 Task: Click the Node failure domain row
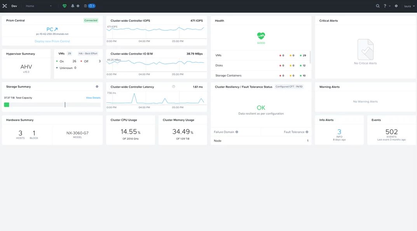coord(261,141)
